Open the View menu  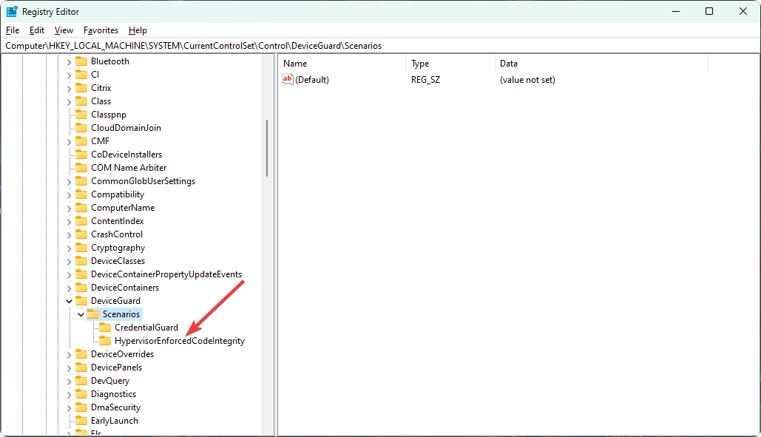click(x=64, y=30)
